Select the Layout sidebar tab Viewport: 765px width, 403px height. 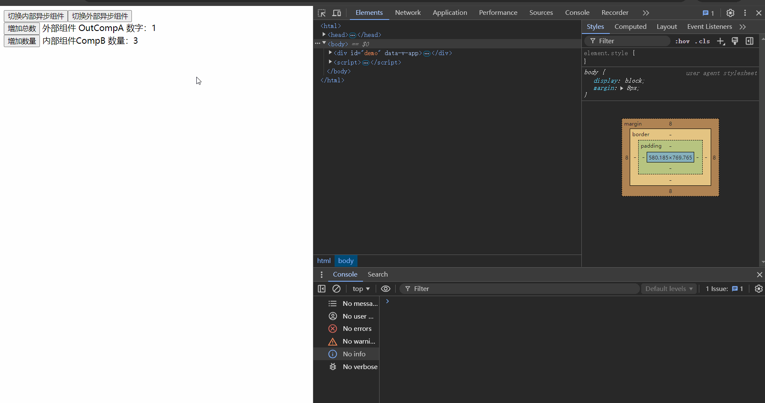(667, 27)
